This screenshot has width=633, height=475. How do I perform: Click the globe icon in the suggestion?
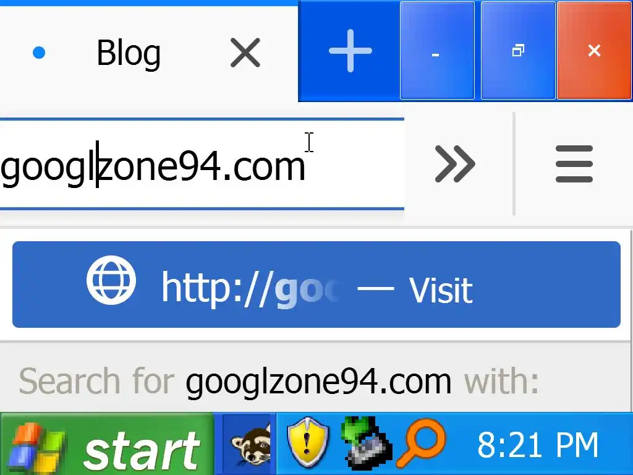tap(111, 280)
